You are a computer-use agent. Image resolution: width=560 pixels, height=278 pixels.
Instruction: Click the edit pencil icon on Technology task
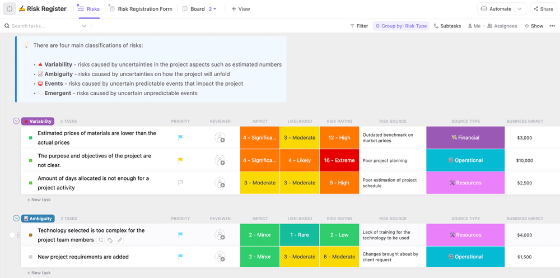[119, 240]
